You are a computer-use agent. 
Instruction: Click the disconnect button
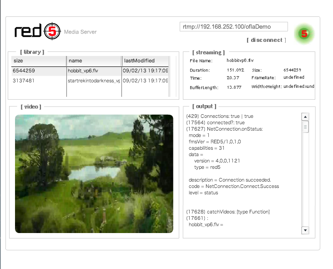click(x=266, y=40)
